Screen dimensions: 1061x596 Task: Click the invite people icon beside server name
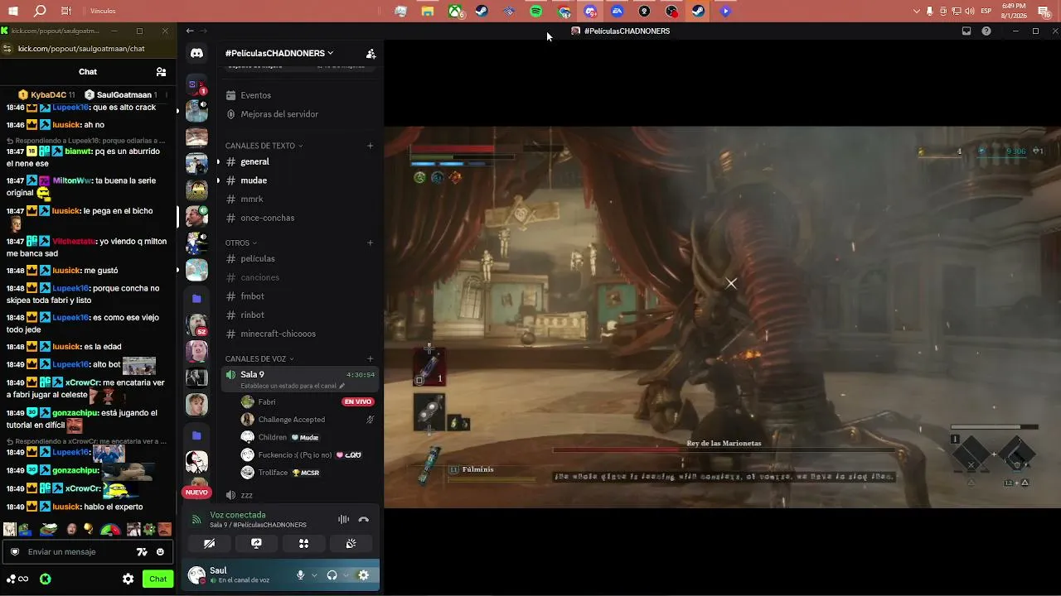[x=371, y=53]
